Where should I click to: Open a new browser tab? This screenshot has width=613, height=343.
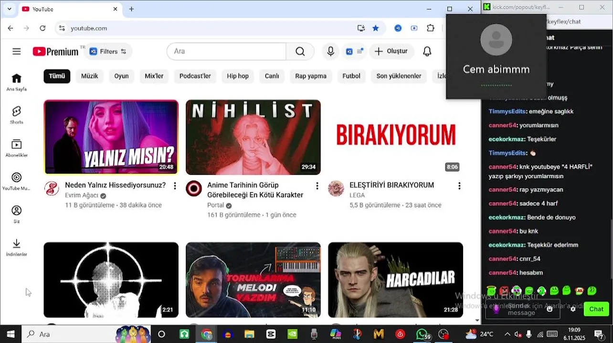tap(131, 9)
